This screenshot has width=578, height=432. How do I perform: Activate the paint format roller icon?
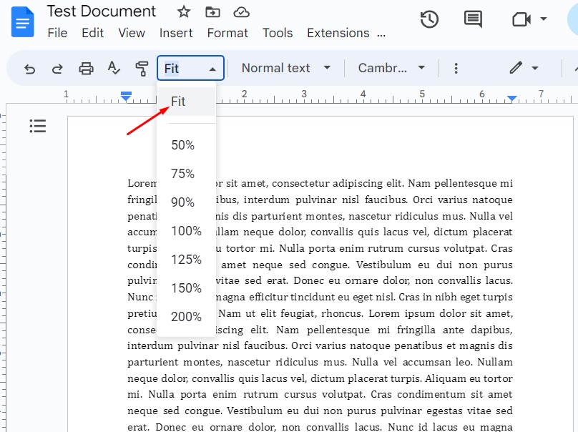(142, 69)
